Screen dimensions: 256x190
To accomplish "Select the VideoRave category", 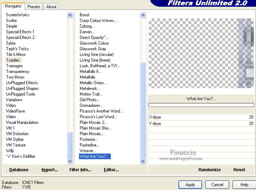I will 16,111.
